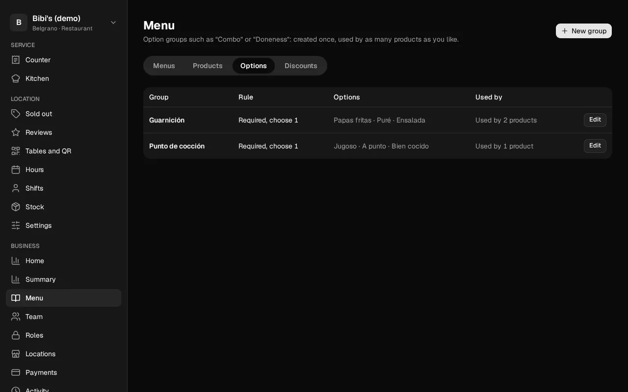The height and width of the screenshot is (392, 628).
Task: Click the Roles padlock icon
Action: click(x=16, y=335)
